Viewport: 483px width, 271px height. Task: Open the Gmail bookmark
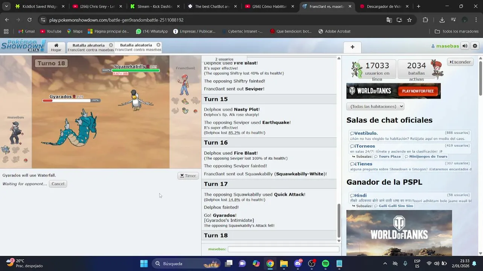(x=26, y=31)
